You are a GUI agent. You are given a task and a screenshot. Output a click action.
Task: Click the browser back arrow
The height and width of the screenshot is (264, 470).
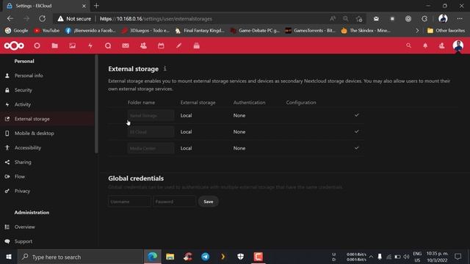pyautogui.click(x=10, y=18)
